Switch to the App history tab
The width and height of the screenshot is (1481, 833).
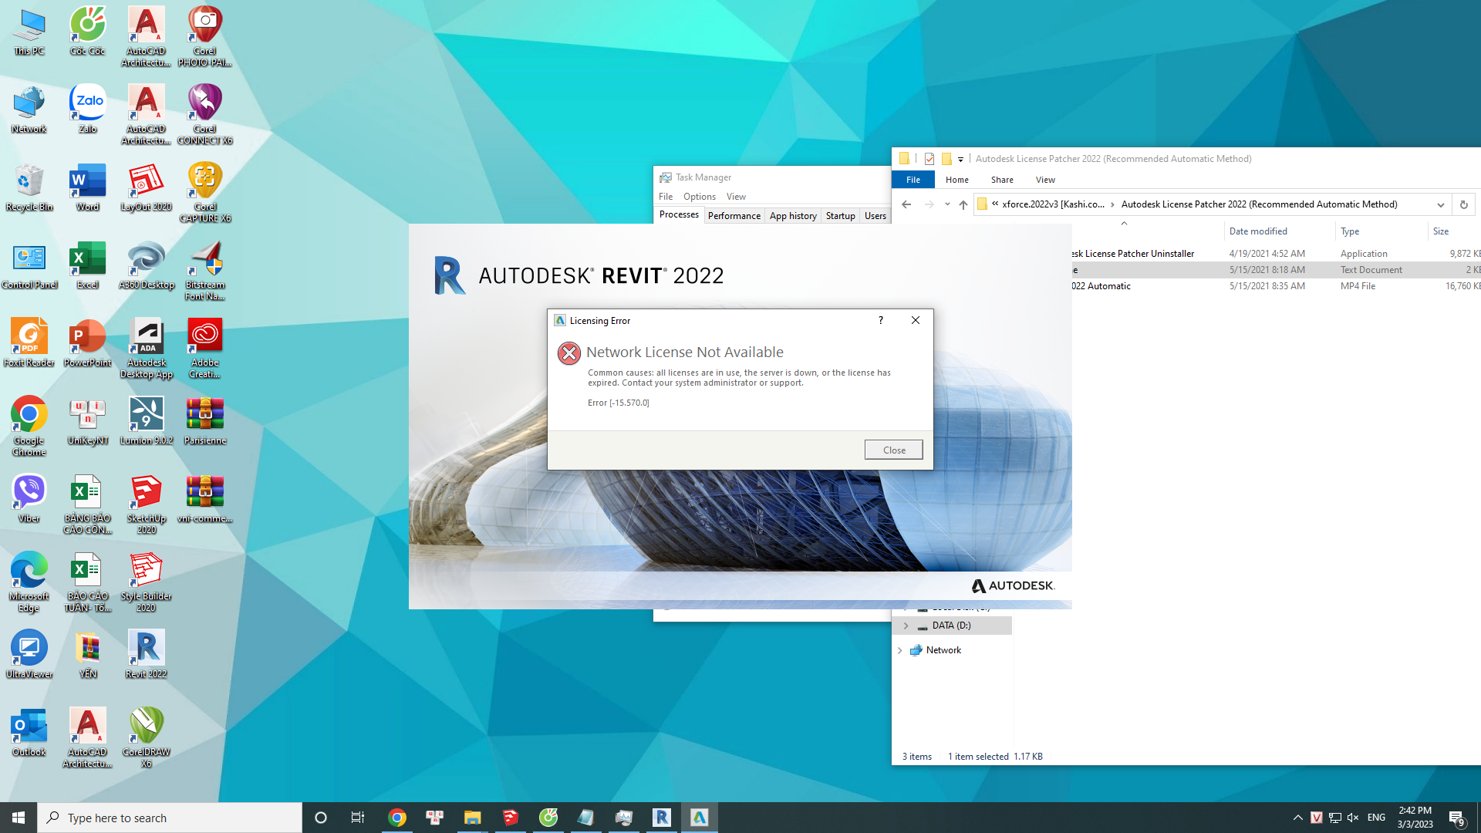click(793, 216)
